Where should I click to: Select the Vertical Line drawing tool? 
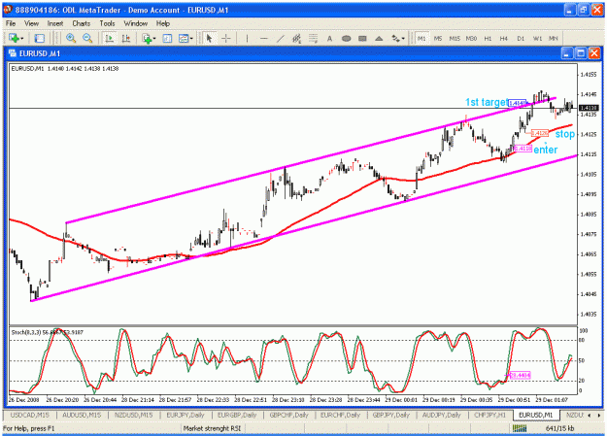pyautogui.click(x=247, y=38)
